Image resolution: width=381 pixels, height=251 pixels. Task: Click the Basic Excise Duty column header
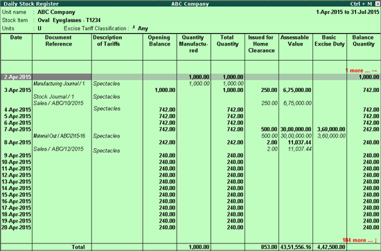click(329, 41)
